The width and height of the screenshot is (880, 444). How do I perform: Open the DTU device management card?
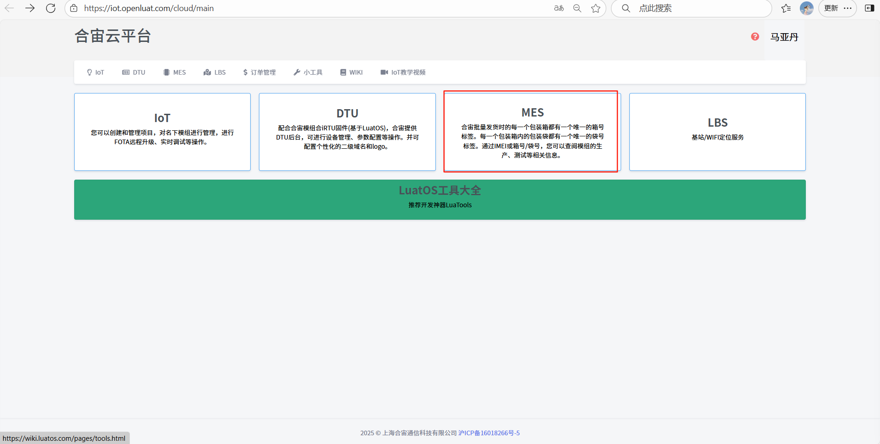click(347, 132)
